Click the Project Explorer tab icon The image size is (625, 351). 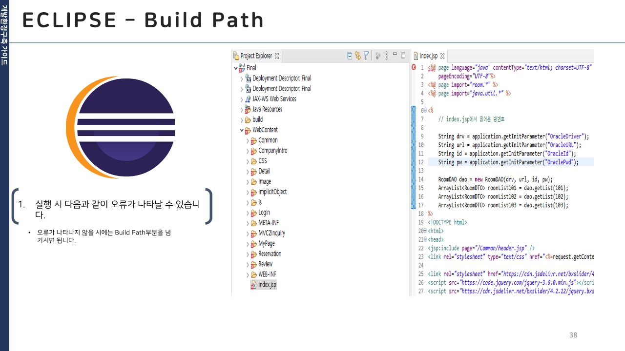pyautogui.click(x=236, y=56)
